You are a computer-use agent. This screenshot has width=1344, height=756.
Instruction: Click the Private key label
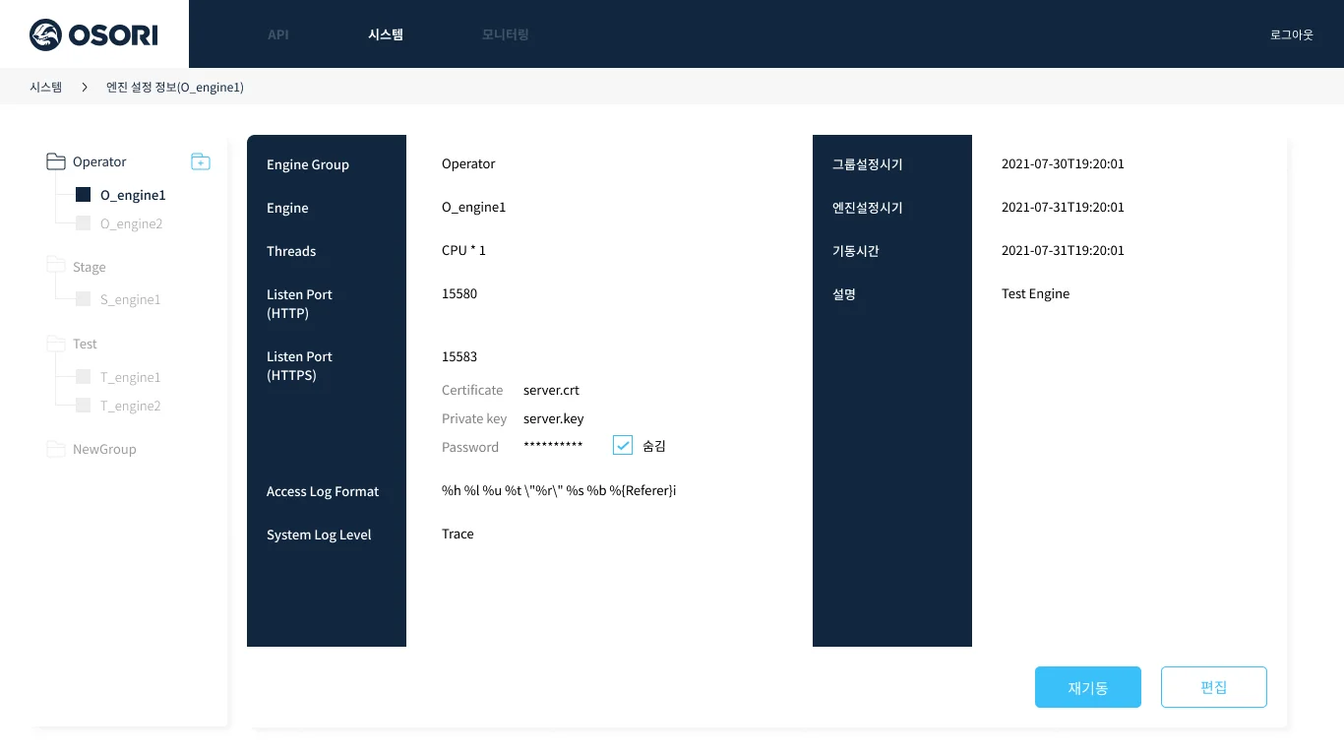pos(474,418)
